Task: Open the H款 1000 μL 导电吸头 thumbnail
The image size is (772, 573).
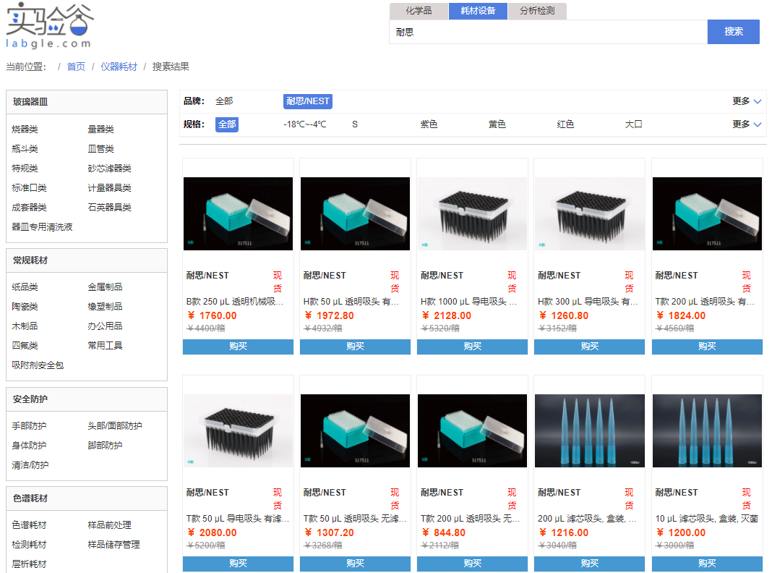Action: point(473,214)
